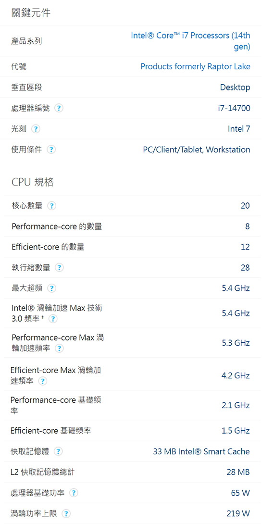Click help icon beside 渦輪功率上限

[x=66, y=513]
